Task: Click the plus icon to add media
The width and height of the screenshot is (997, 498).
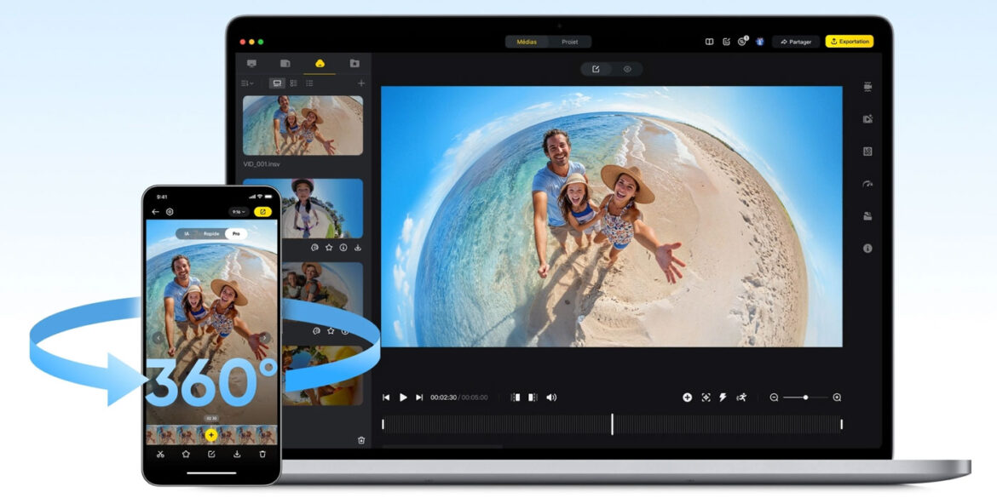Action: pyautogui.click(x=361, y=83)
